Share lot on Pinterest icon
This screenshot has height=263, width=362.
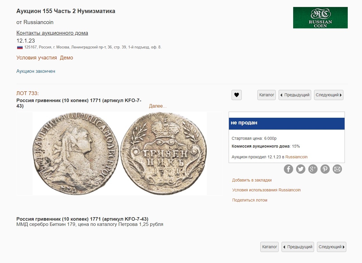tap(325, 169)
